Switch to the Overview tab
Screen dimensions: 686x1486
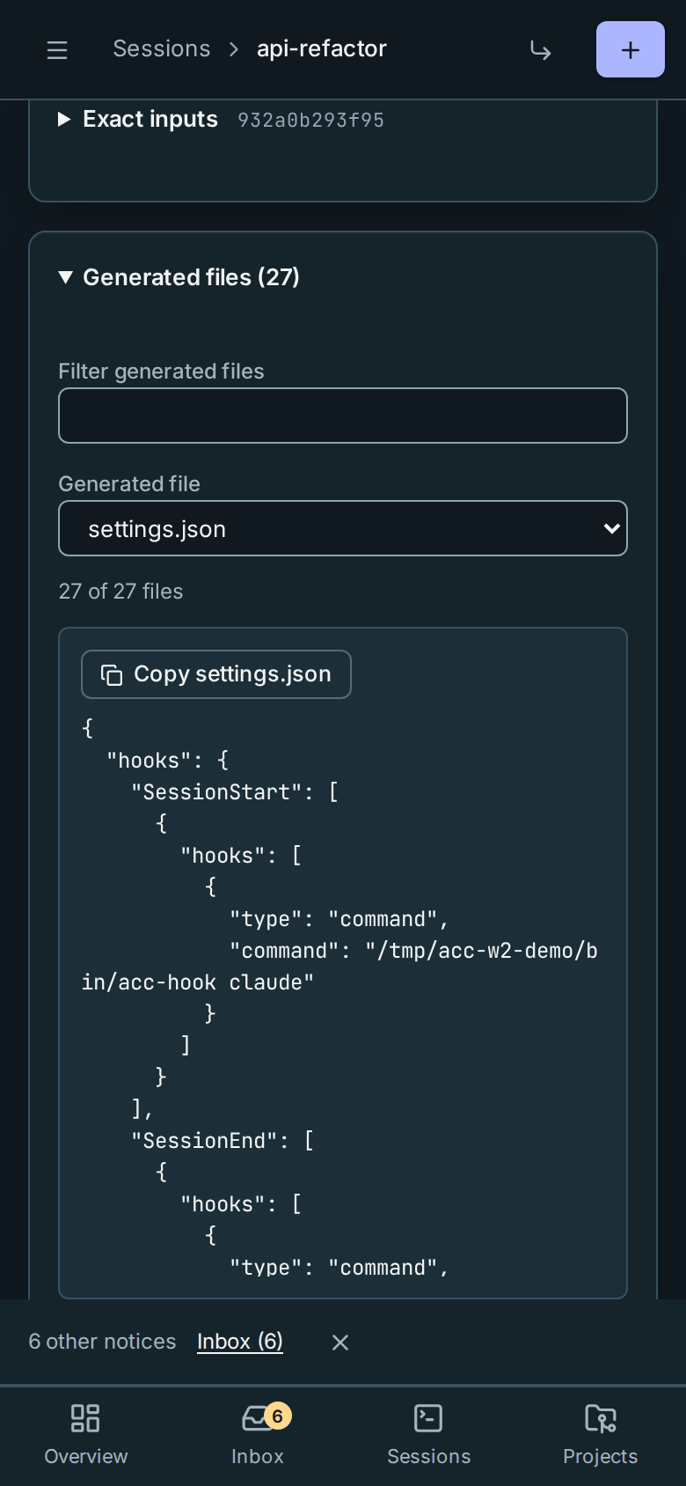coord(86,1435)
